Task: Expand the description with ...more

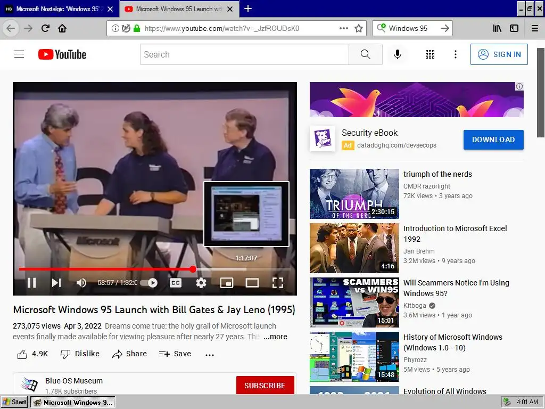Action: (x=275, y=337)
